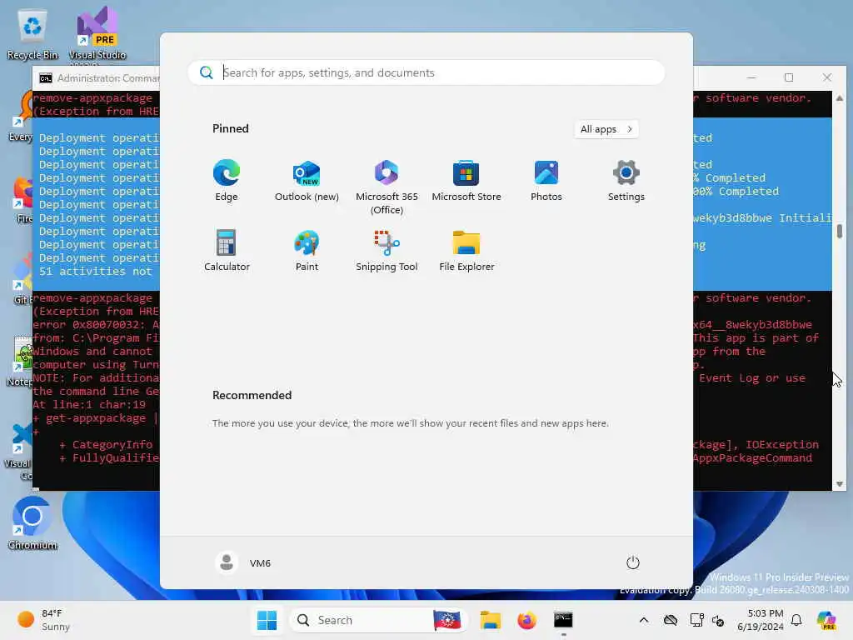Click the Recommended section heading
The height and width of the screenshot is (640, 853).
pos(252,396)
